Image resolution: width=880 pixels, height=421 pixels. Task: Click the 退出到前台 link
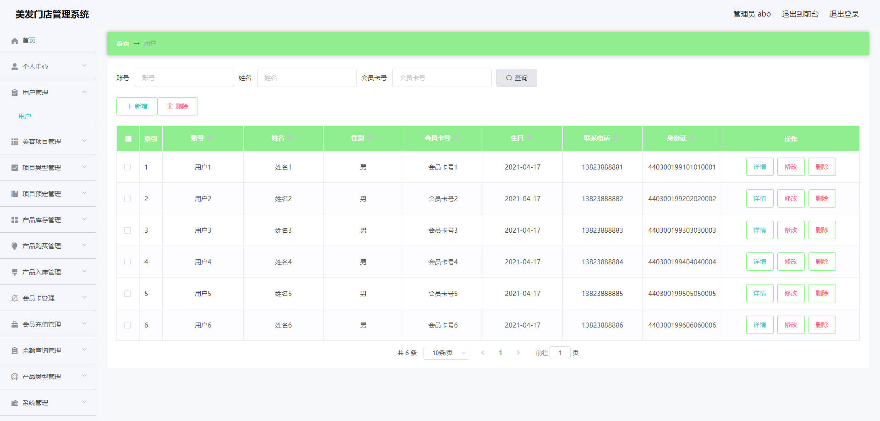(800, 14)
